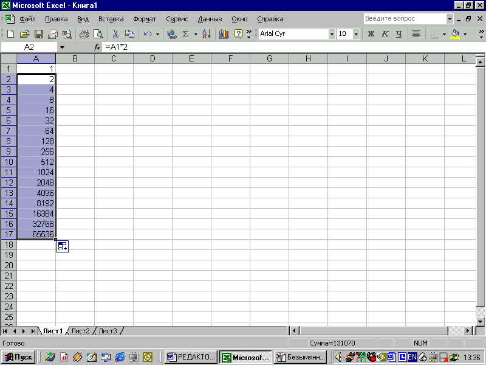Copy selection with the copy icon
The image size is (486, 365).
(x=129, y=34)
